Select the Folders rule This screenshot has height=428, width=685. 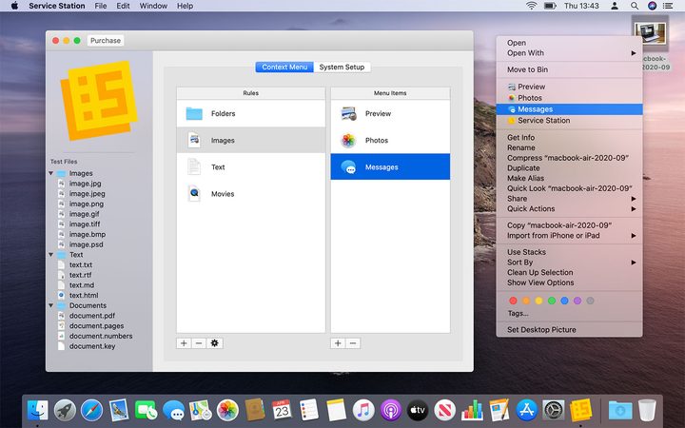coord(251,113)
